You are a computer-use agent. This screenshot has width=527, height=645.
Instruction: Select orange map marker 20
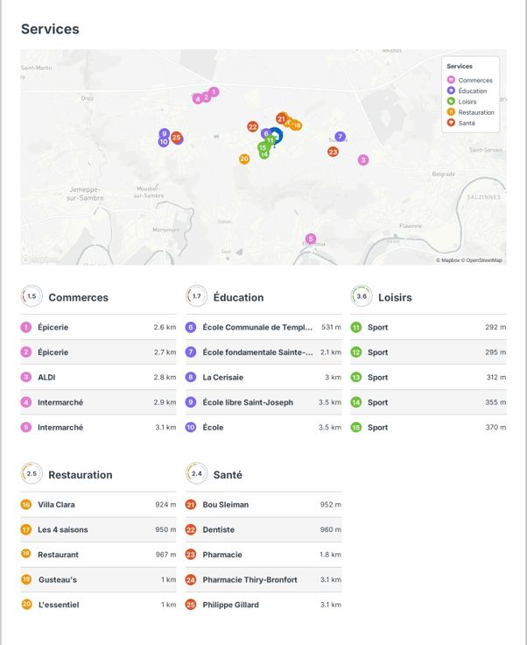coord(244,159)
